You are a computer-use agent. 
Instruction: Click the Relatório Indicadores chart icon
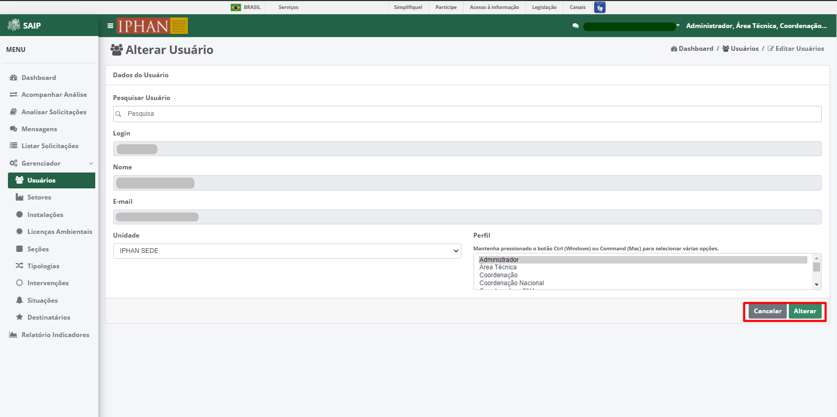click(x=14, y=335)
